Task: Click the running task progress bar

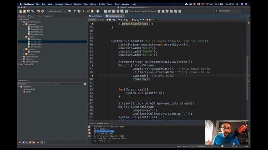Action: [x=202, y=146]
